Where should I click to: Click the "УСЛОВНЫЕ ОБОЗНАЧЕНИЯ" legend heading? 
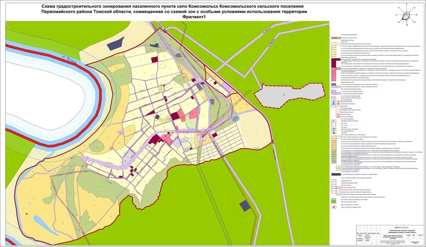click(x=349, y=35)
